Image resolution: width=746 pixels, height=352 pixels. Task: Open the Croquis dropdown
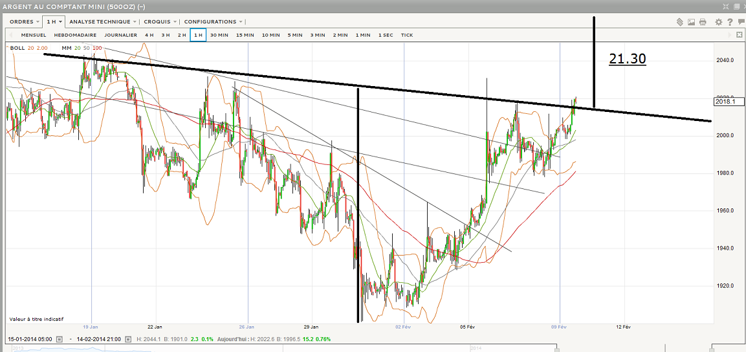[x=160, y=22]
